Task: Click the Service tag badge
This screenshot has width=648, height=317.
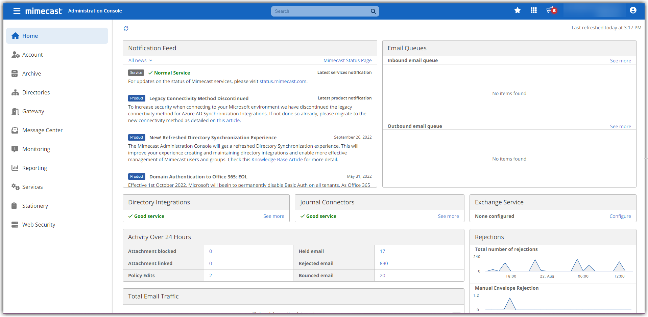Action: [x=136, y=73]
